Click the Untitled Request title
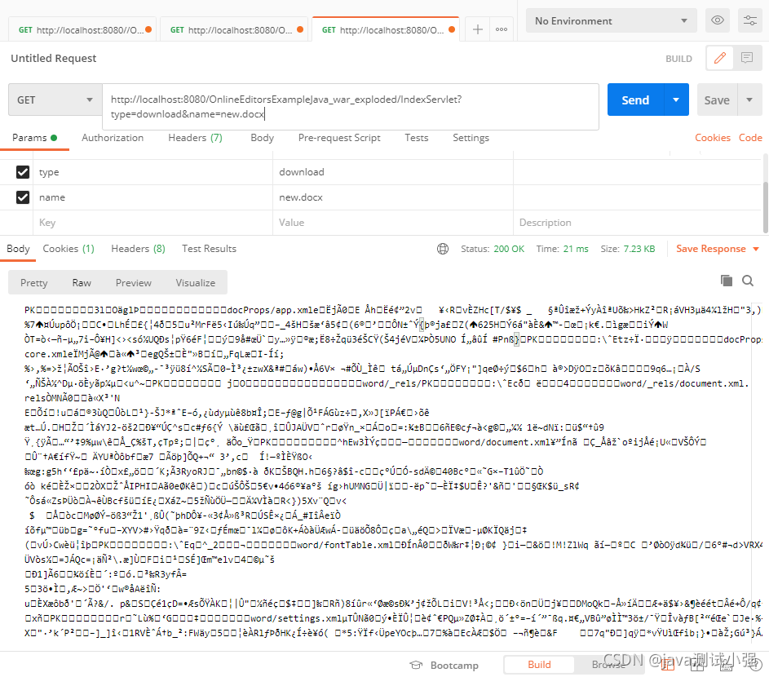 54,59
